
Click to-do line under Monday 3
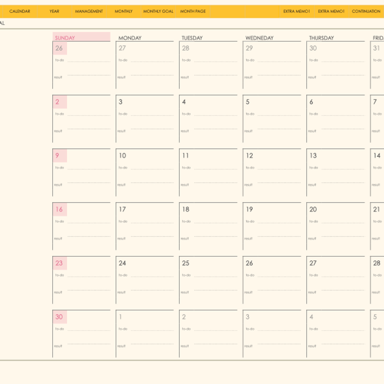pos(152,115)
